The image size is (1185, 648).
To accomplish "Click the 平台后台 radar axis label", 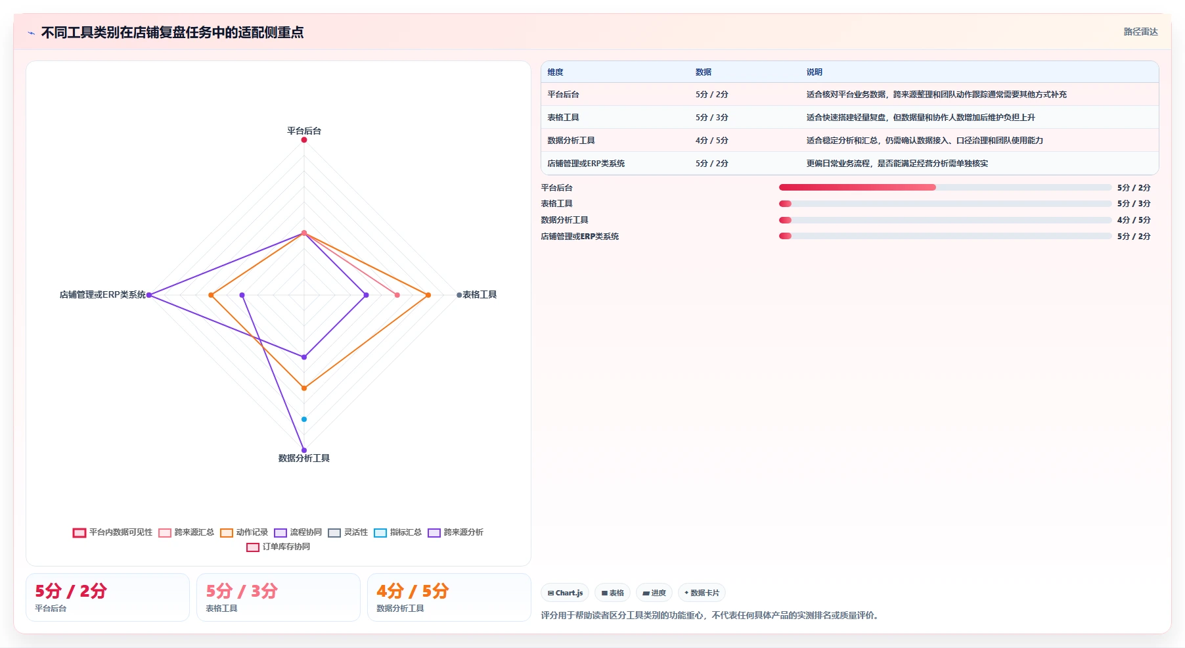I will click(304, 131).
